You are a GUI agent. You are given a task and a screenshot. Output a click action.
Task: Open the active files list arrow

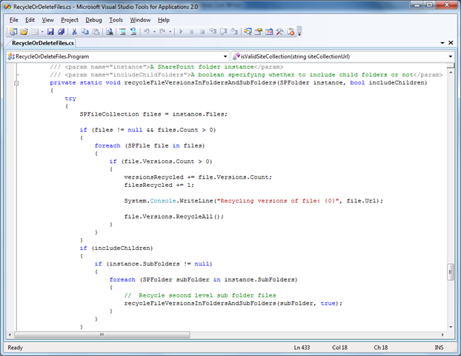coord(442,44)
